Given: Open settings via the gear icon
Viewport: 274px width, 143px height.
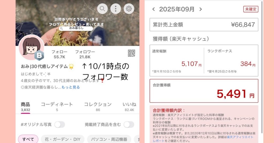Looking at the screenshot, I should click(x=129, y=9).
